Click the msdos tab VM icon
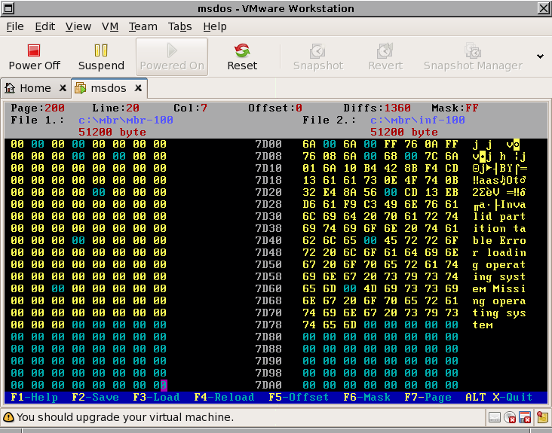Viewport: 552px width, 433px height. (80, 88)
